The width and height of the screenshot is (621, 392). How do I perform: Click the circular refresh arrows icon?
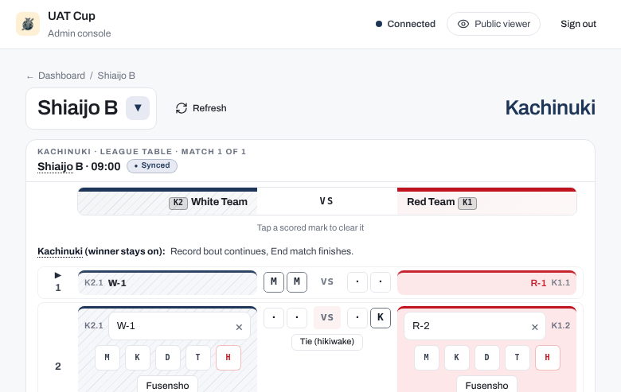click(182, 108)
